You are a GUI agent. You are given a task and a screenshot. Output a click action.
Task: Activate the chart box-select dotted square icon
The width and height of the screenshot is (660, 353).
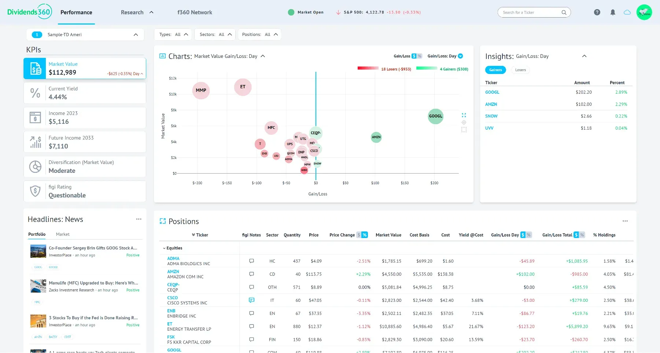pos(464,130)
